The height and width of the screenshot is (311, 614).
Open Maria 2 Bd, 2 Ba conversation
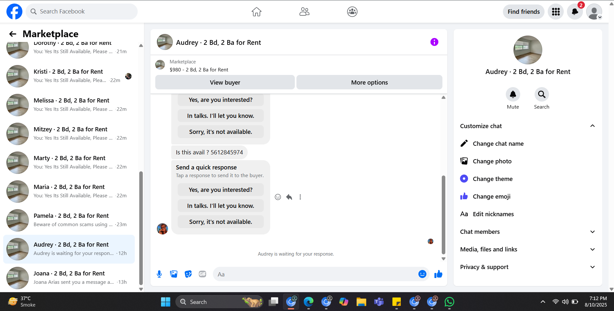(x=69, y=191)
